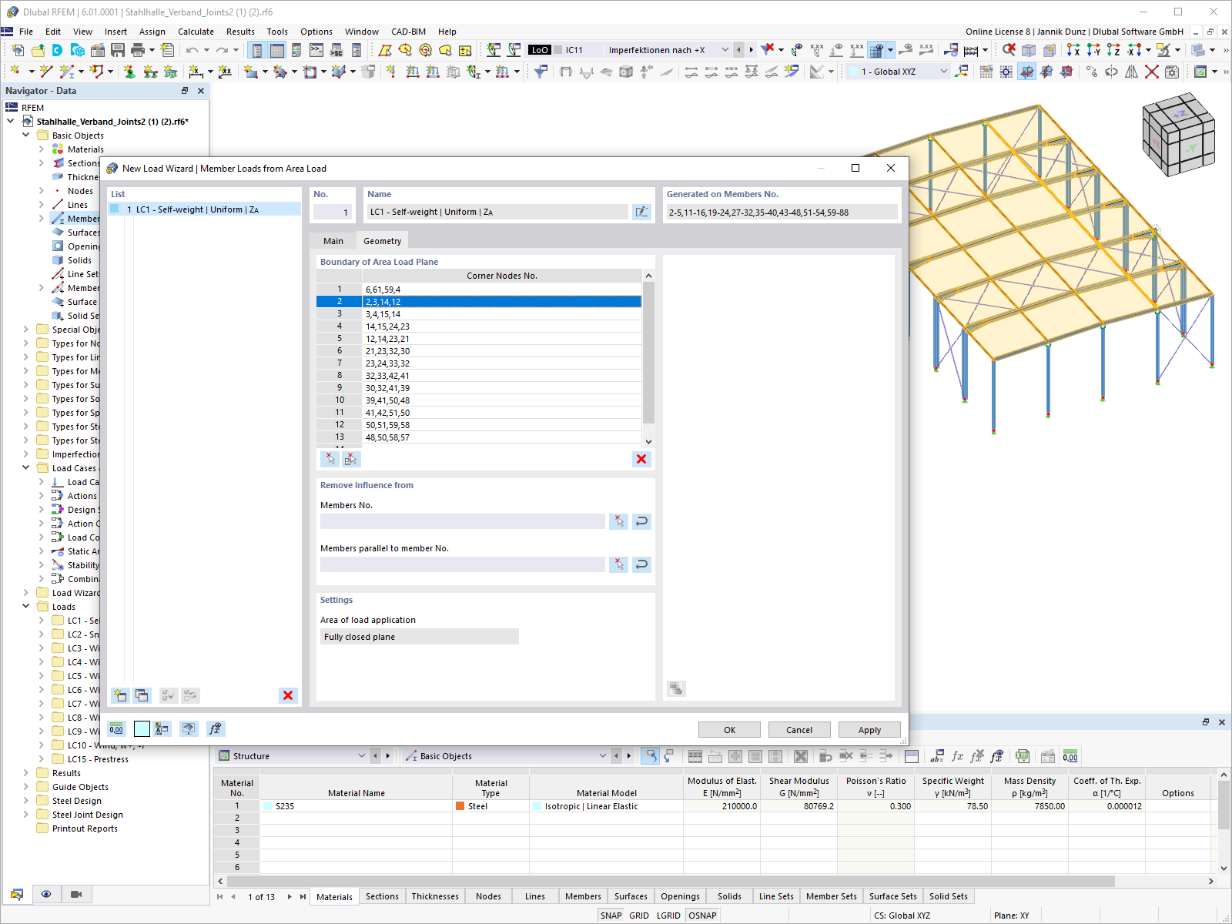Viewport: 1232px width, 924px height.
Task: Collapse the Basic Objects tree node
Action: [x=25, y=136]
